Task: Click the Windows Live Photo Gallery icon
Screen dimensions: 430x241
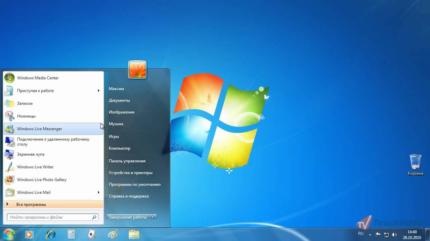Action: click(x=9, y=180)
